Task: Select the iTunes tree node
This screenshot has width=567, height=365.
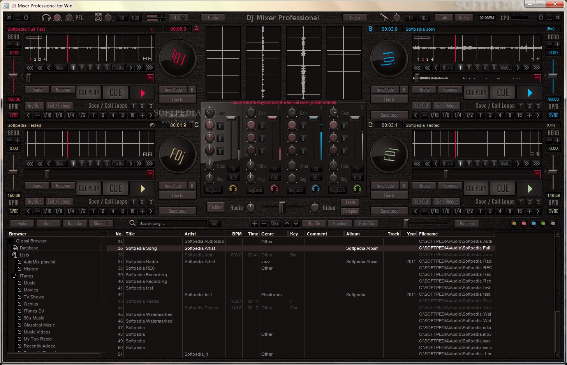Action: (26, 276)
